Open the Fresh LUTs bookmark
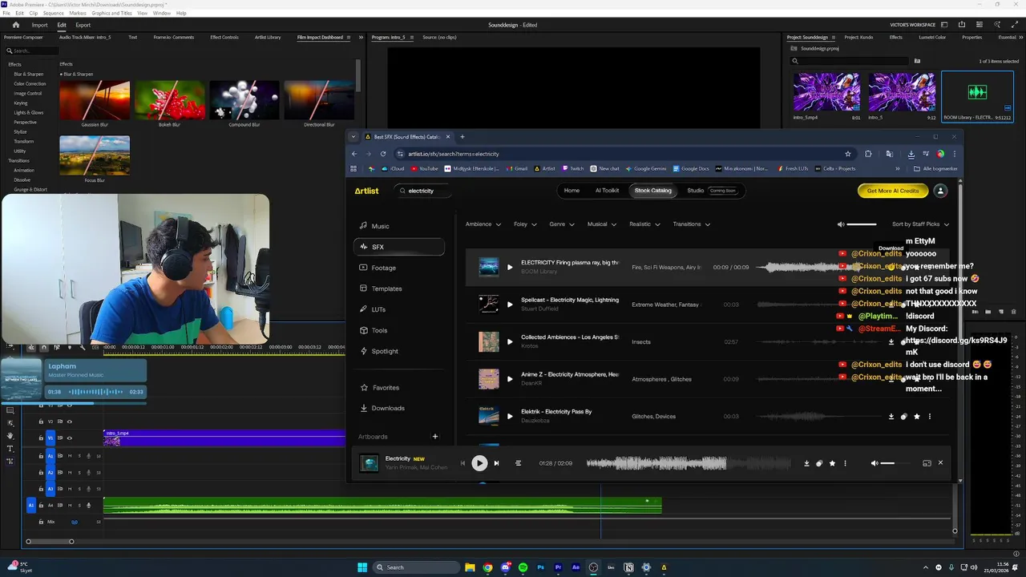This screenshot has height=577, width=1026. (793, 168)
